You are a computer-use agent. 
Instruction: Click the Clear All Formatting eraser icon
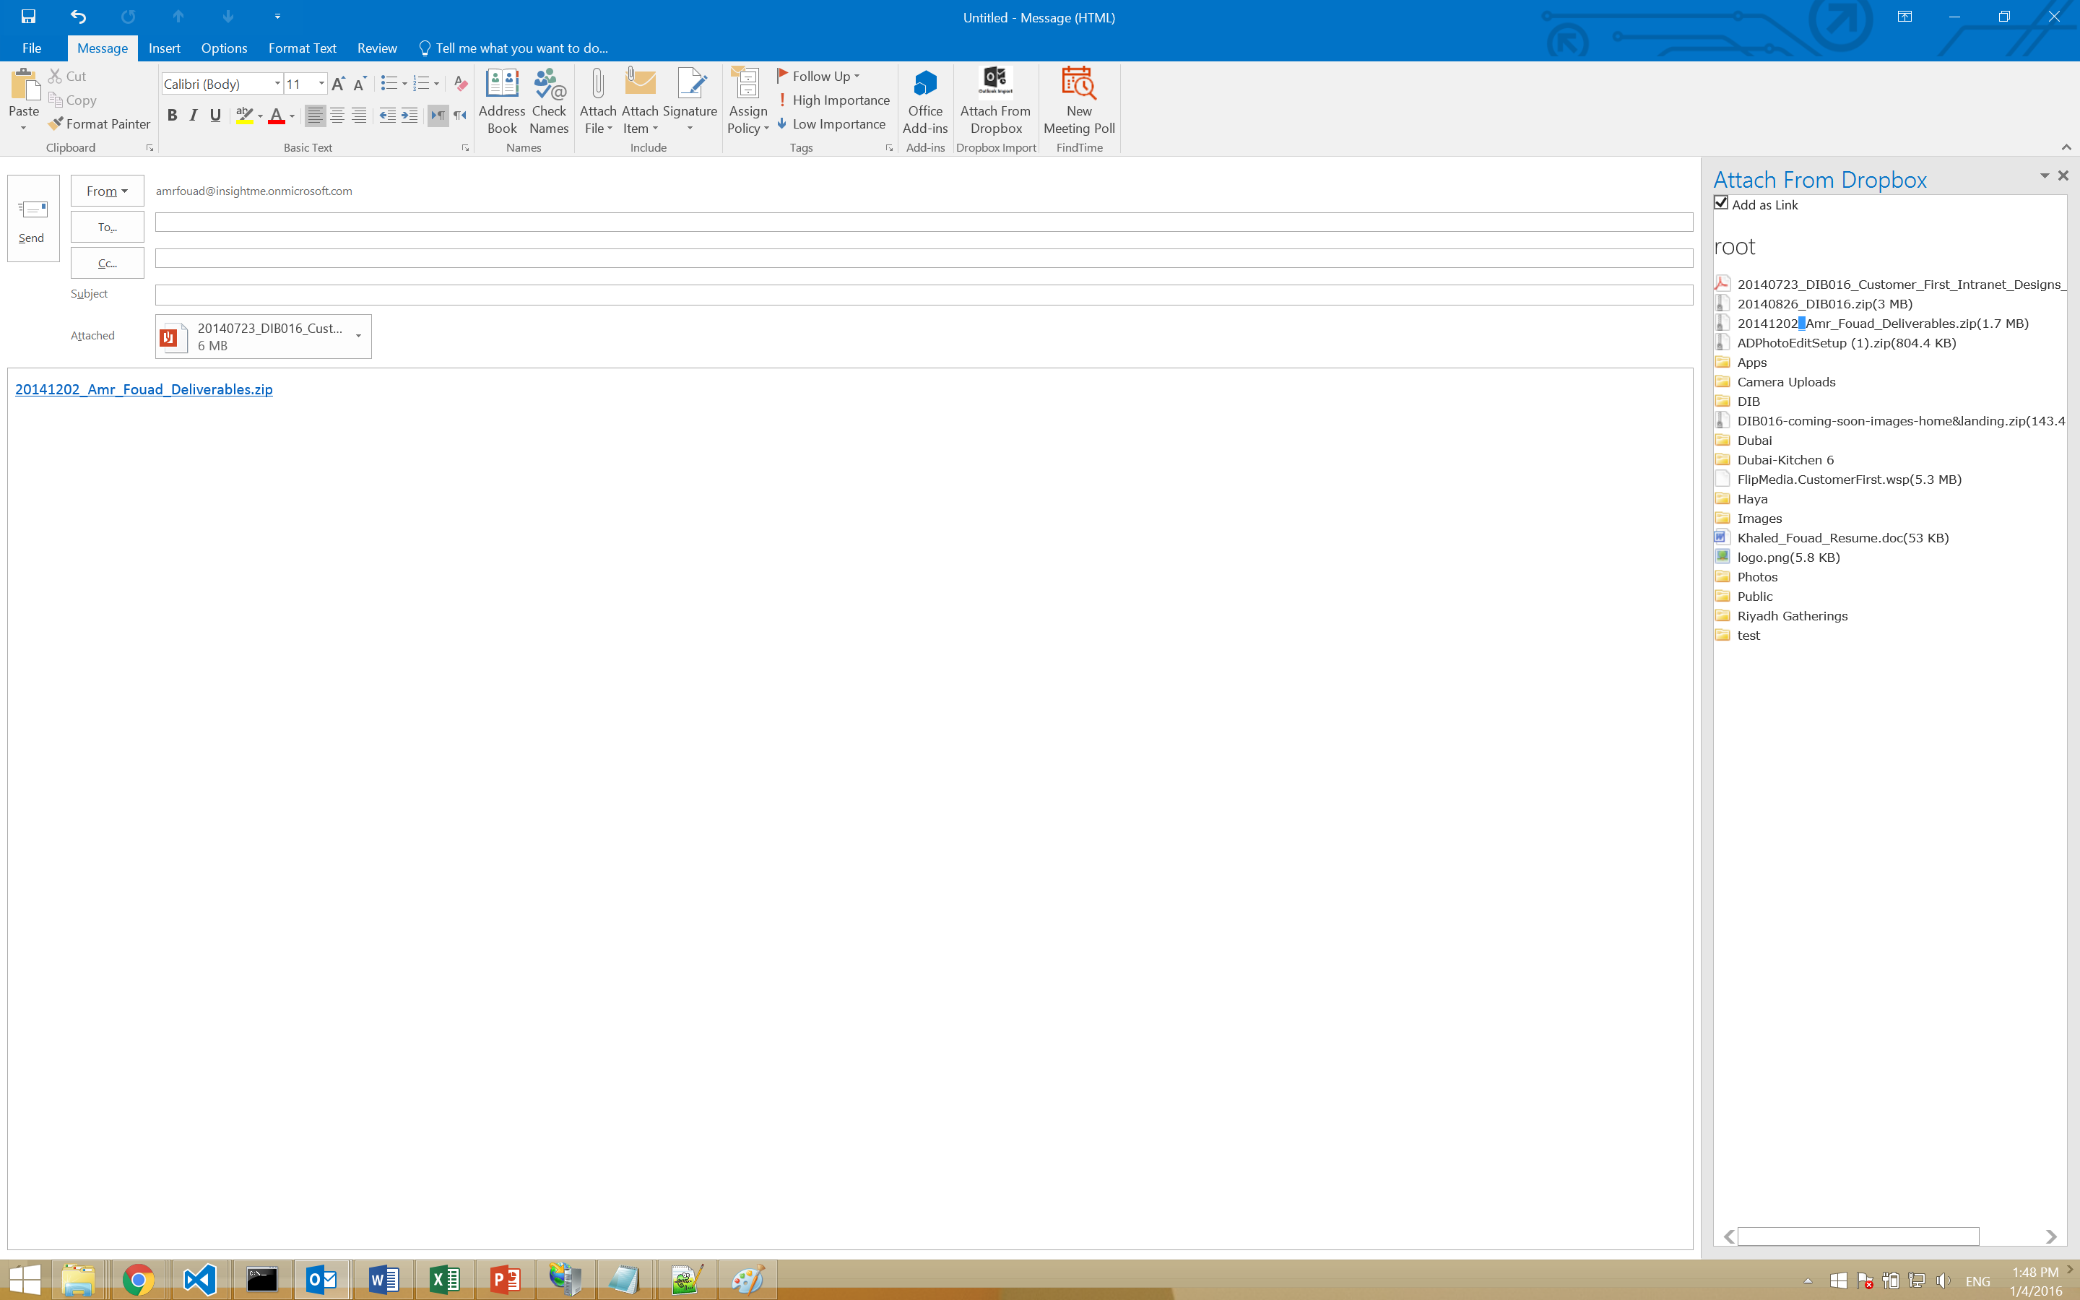(x=461, y=83)
